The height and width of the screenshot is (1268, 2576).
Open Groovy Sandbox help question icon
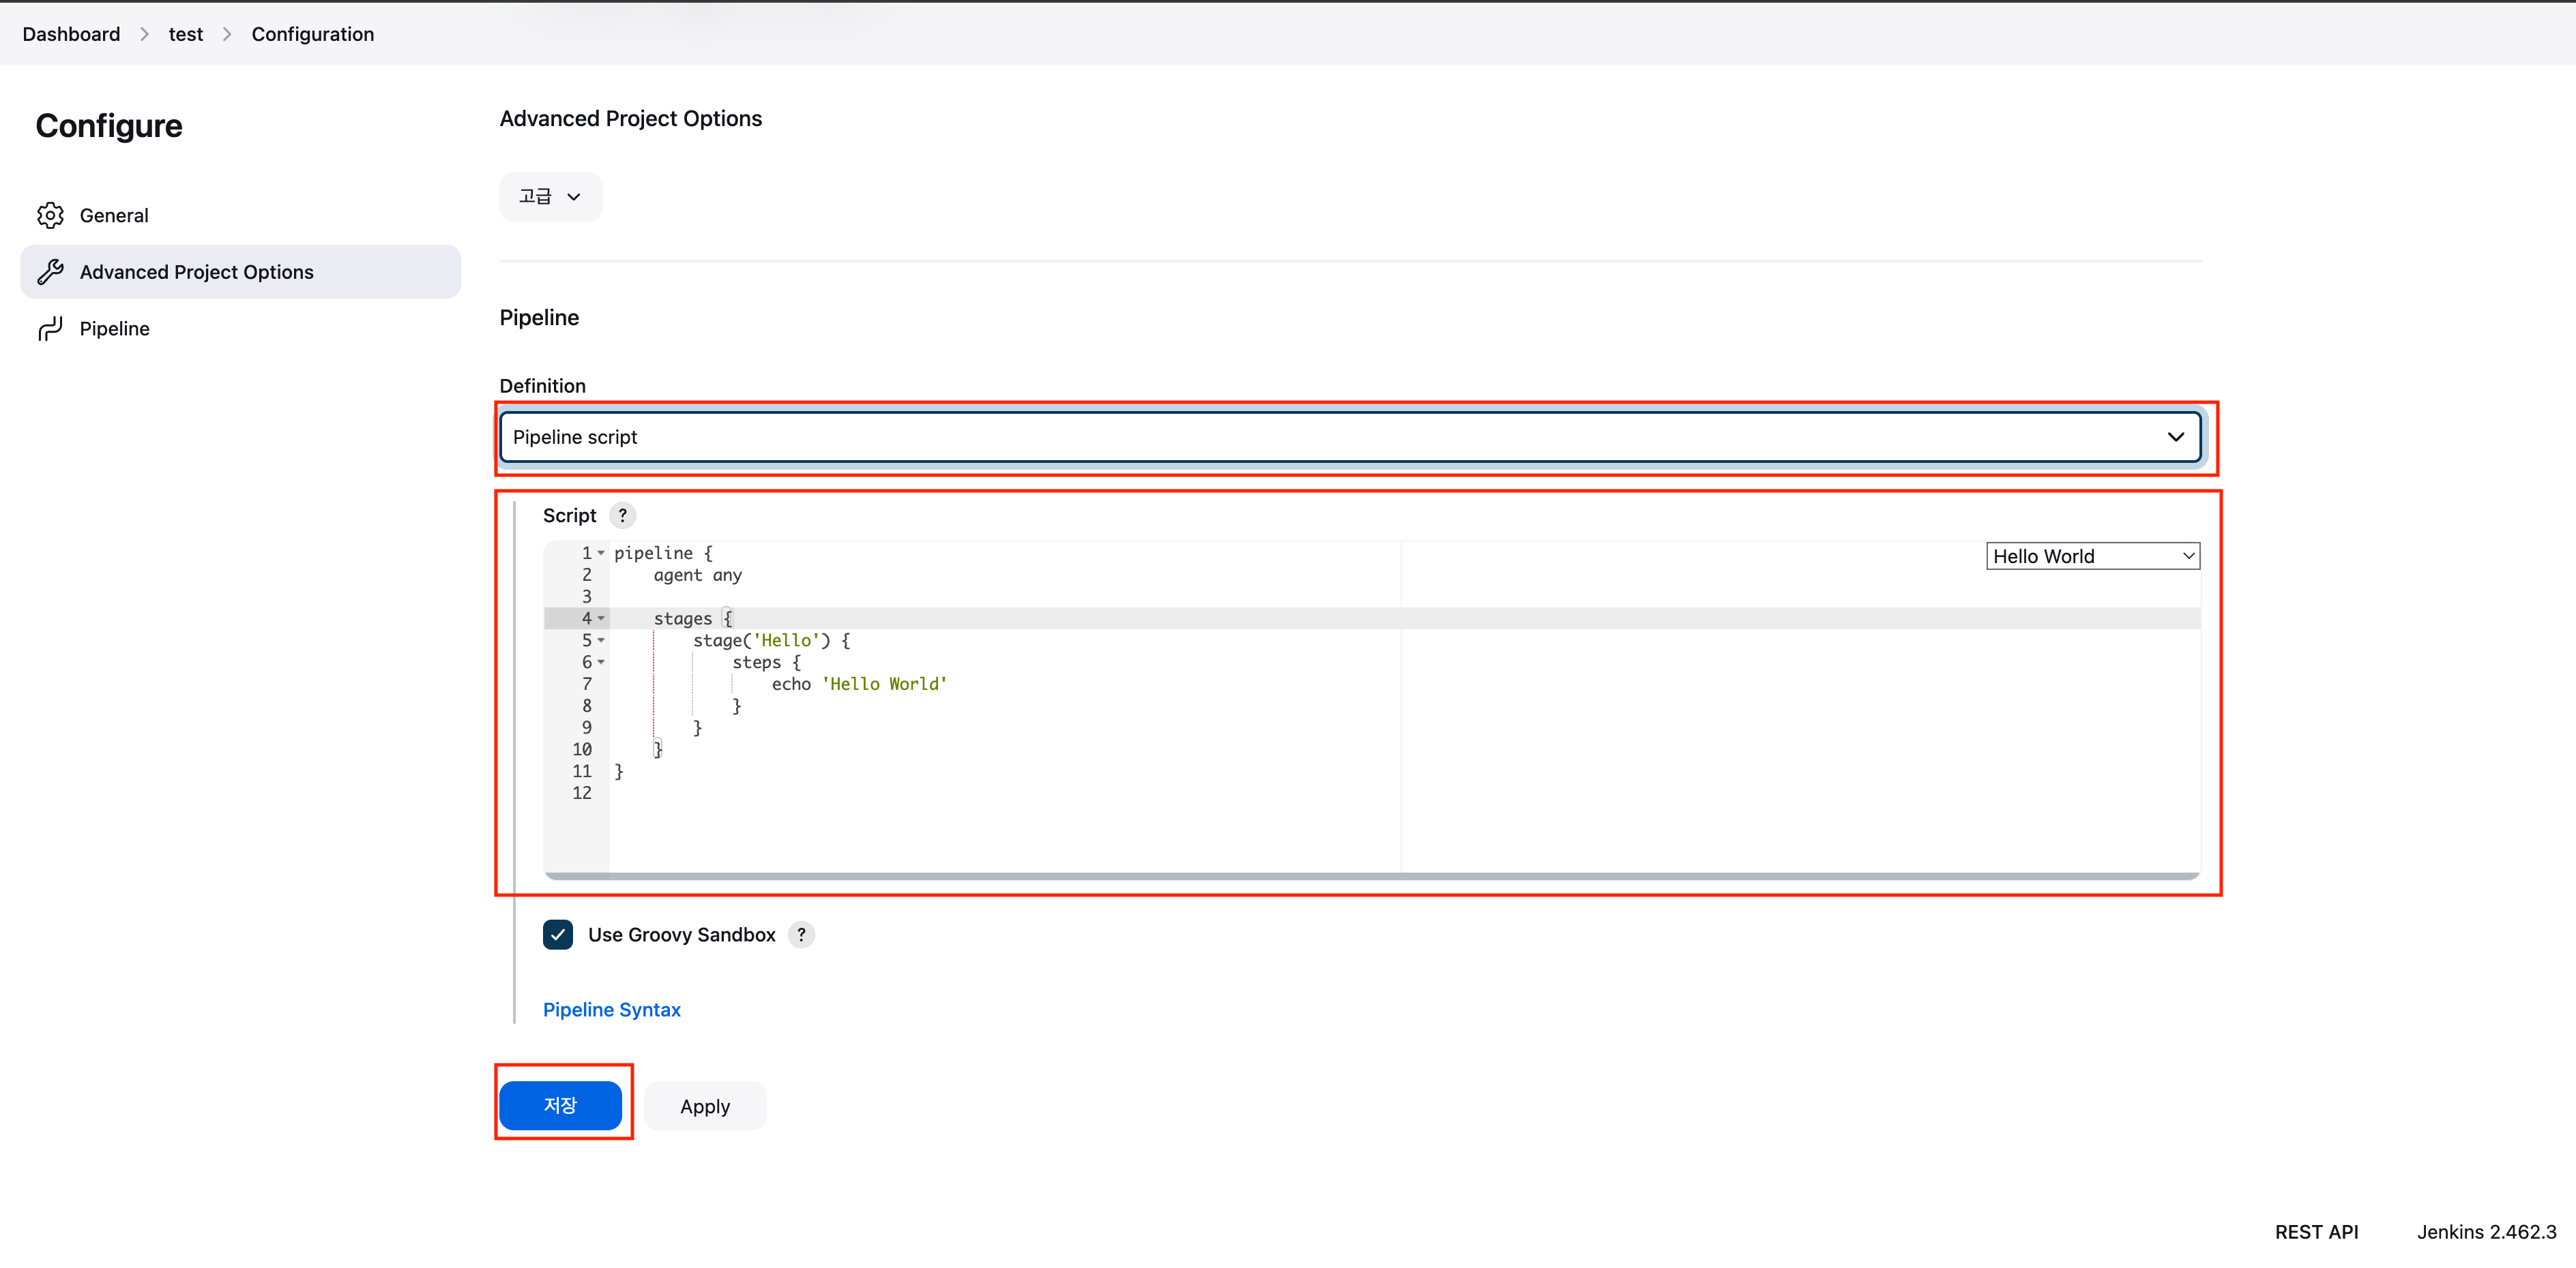(801, 934)
